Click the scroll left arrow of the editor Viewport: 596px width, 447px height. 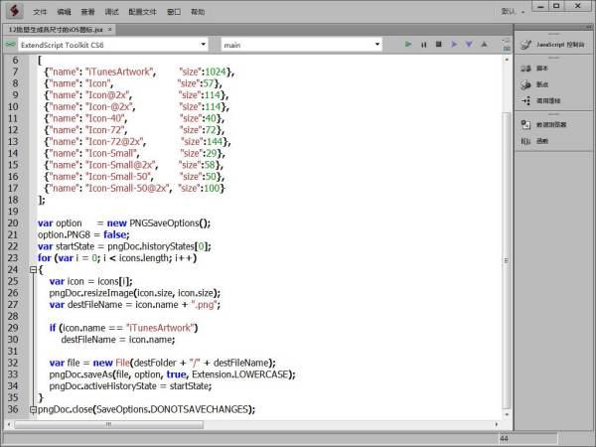click(9, 424)
